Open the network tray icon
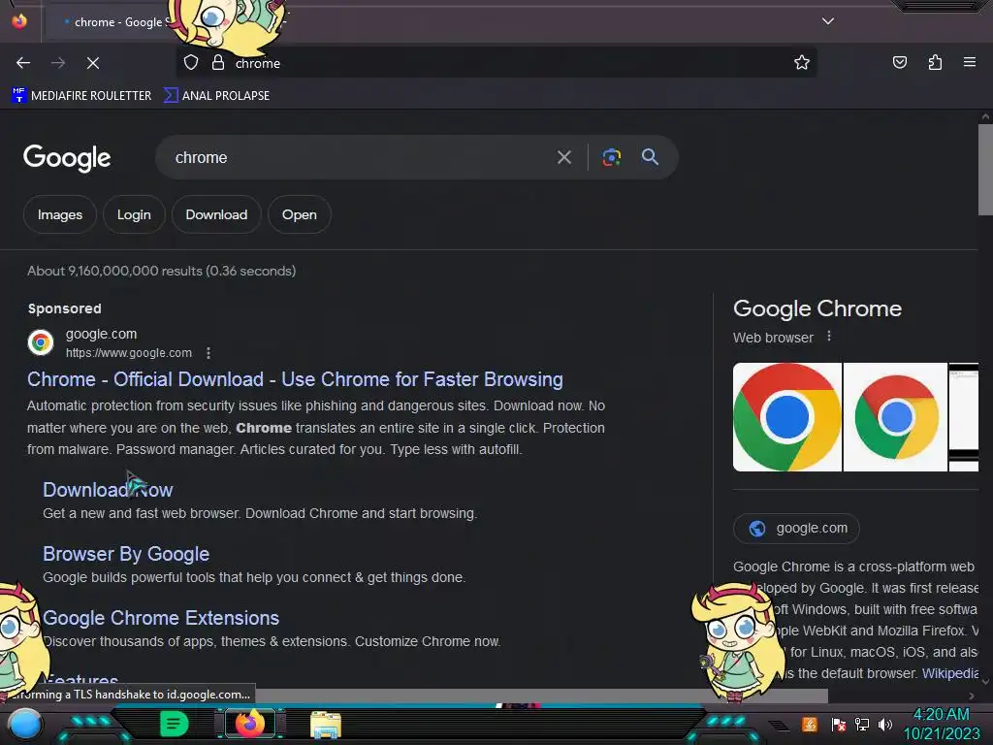Viewport: 993px width, 745px height. click(x=862, y=724)
